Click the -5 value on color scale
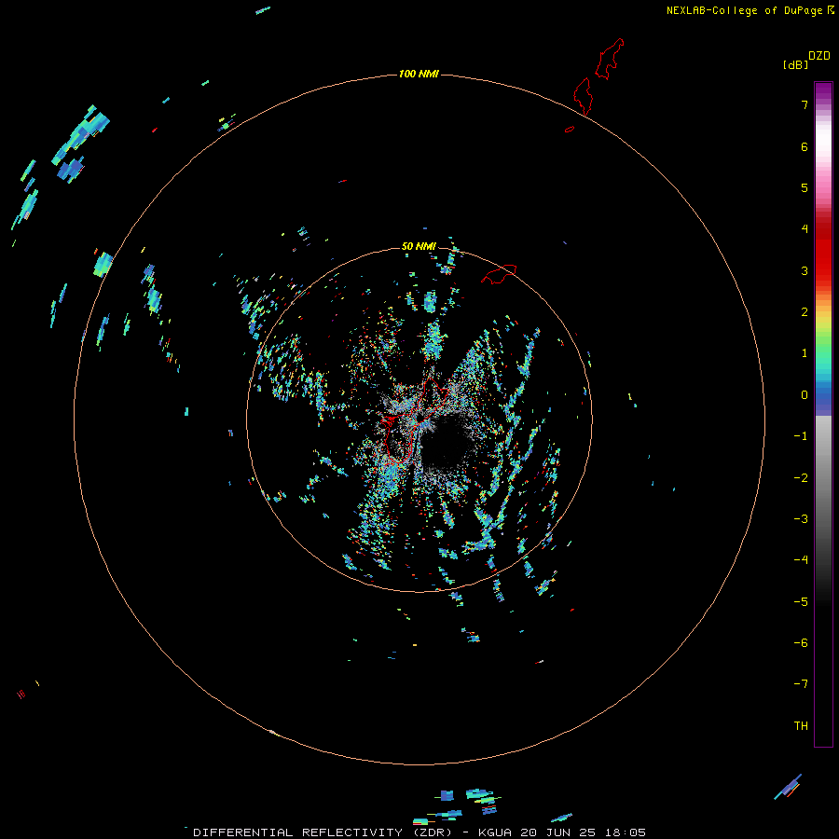The height and width of the screenshot is (839, 839). [x=801, y=602]
